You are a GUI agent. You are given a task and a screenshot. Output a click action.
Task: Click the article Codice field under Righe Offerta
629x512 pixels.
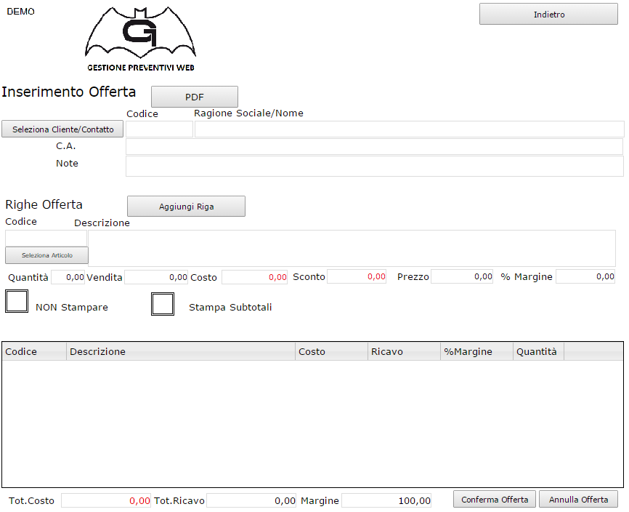pyautogui.click(x=46, y=238)
